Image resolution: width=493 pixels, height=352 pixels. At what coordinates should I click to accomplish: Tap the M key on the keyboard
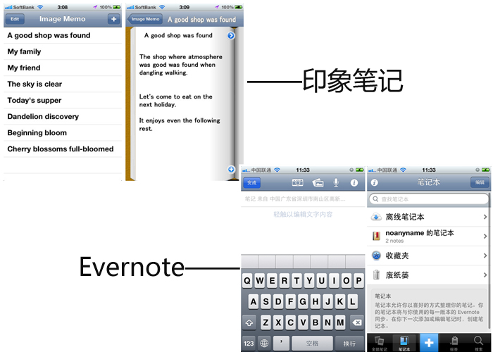pyautogui.click(x=340, y=322)
